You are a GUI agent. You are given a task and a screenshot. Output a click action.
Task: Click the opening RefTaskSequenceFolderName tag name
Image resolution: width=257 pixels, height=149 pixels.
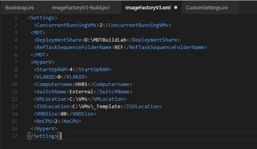(x=74, y=47)
